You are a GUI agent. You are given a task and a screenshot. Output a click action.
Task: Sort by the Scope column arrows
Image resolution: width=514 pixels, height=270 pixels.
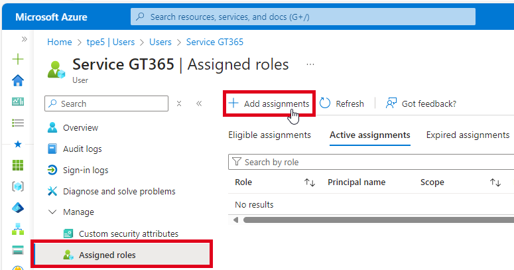[495, 182]
